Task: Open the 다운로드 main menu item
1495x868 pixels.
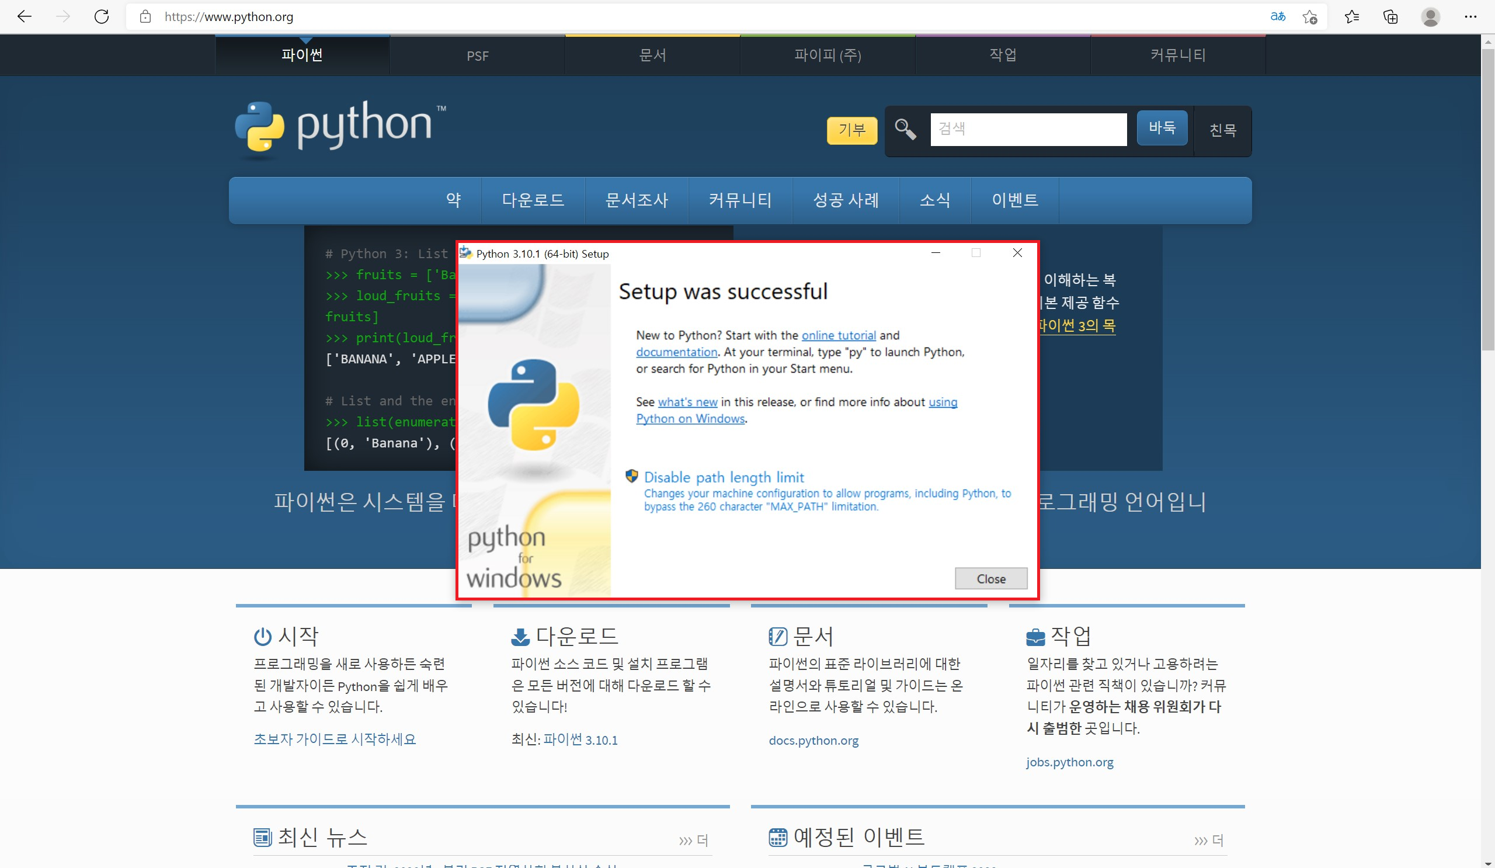Action: [533, 200]
